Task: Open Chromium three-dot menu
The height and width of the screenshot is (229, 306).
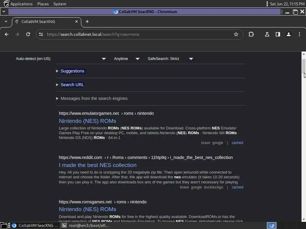Action: pos(299,35)
